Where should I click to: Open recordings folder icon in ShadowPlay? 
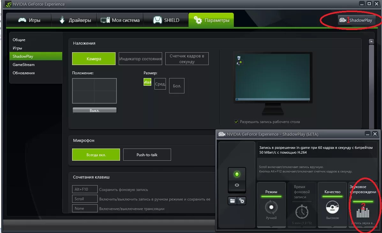(x=232, y=201)
